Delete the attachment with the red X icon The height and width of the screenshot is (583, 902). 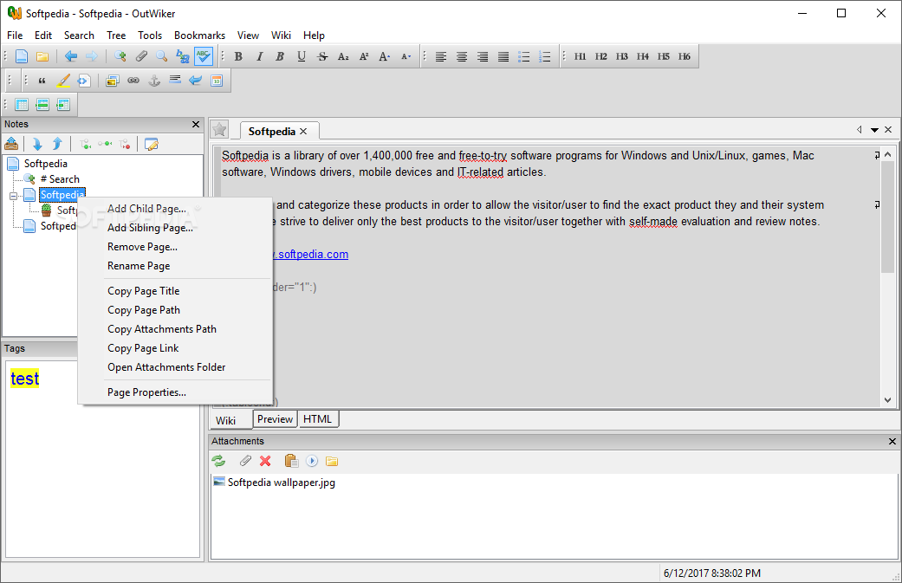point(265,461)
